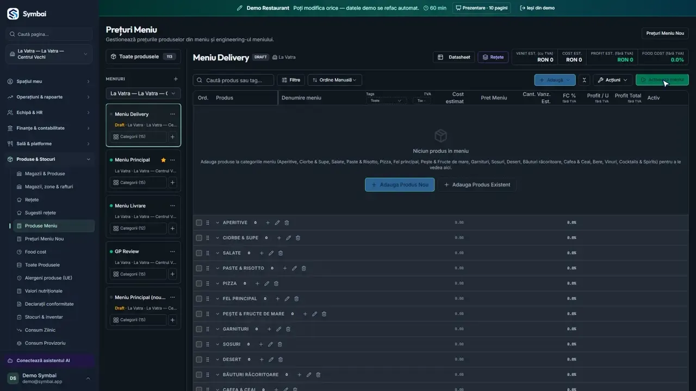Click the trash icon on DESERT row
Image resolution: width=696 pixels, height=391 pixels.
[281, 360]
